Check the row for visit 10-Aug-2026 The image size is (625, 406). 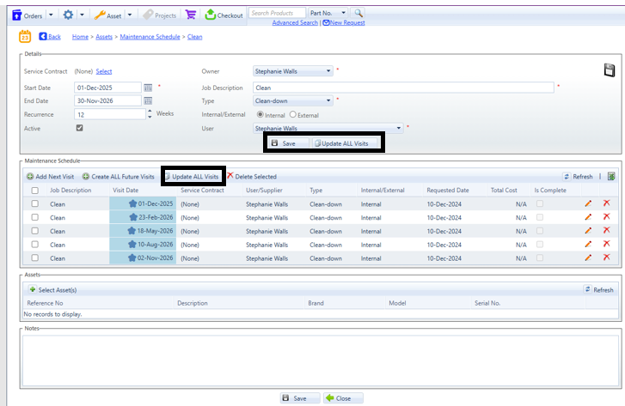click(x=35, y=244)
